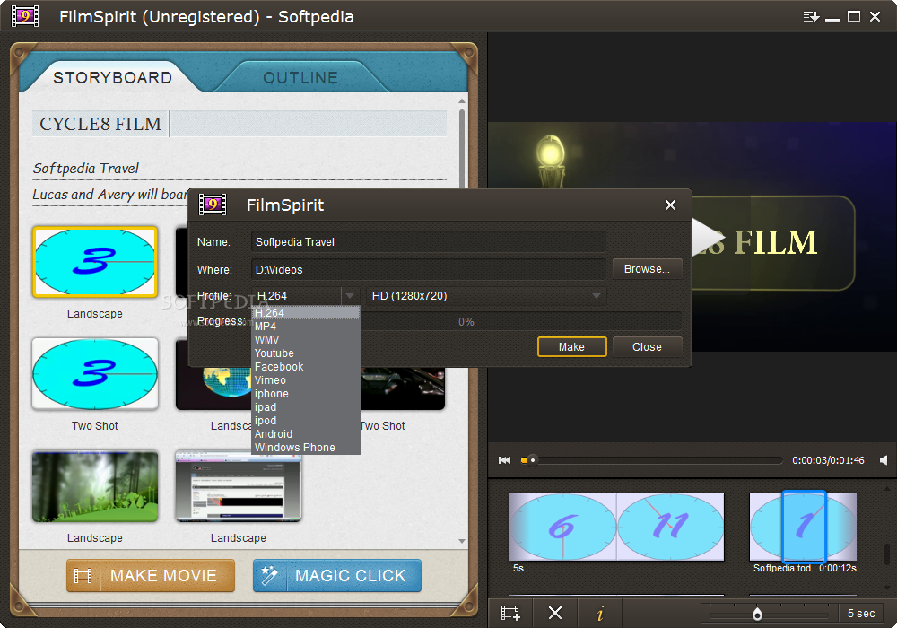Click the FilmSpirit app logo icon
Viewport: 897px width, 628px height.
point(25,16)
